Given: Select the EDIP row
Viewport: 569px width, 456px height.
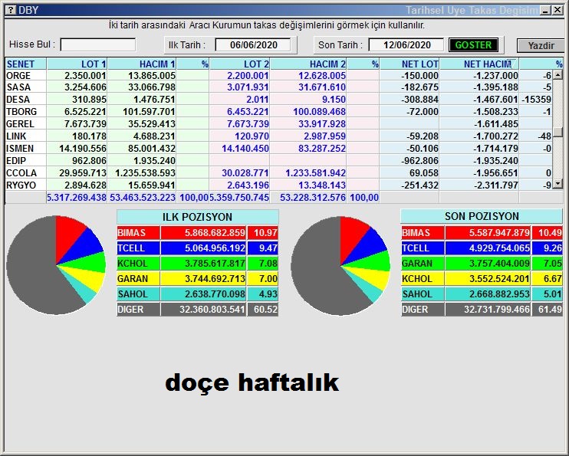Looking at the screenshot, I should pyautogui.click(x=279, y=161).
